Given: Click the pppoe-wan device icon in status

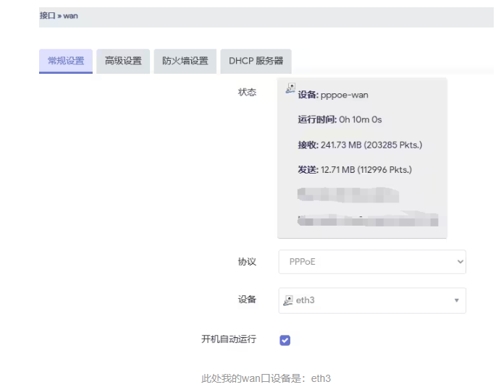Looking at the screenshot, I should tap(290, 89).
